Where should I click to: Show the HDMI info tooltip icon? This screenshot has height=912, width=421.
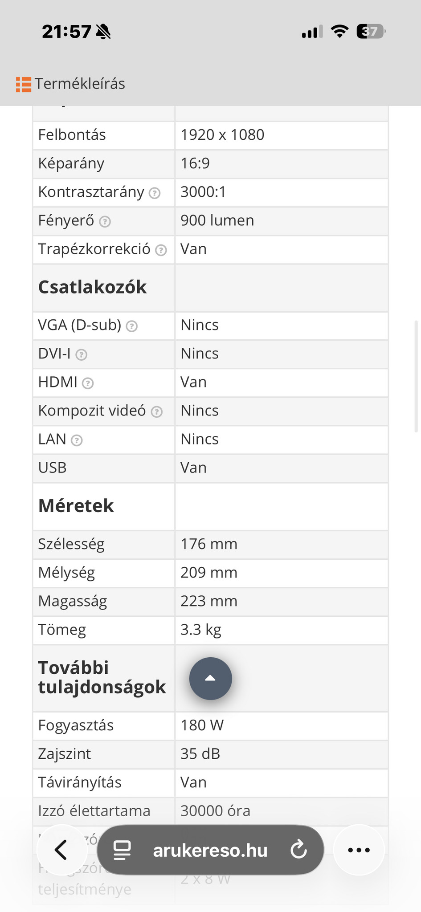tap(88, 383)
